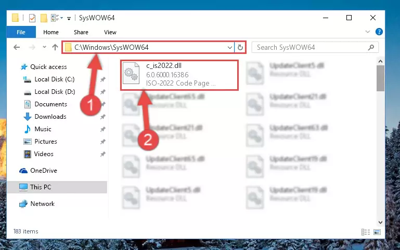Switch to the Share ribbon tab
Viewport: 400px width, 250px height.
pos(81,32)
